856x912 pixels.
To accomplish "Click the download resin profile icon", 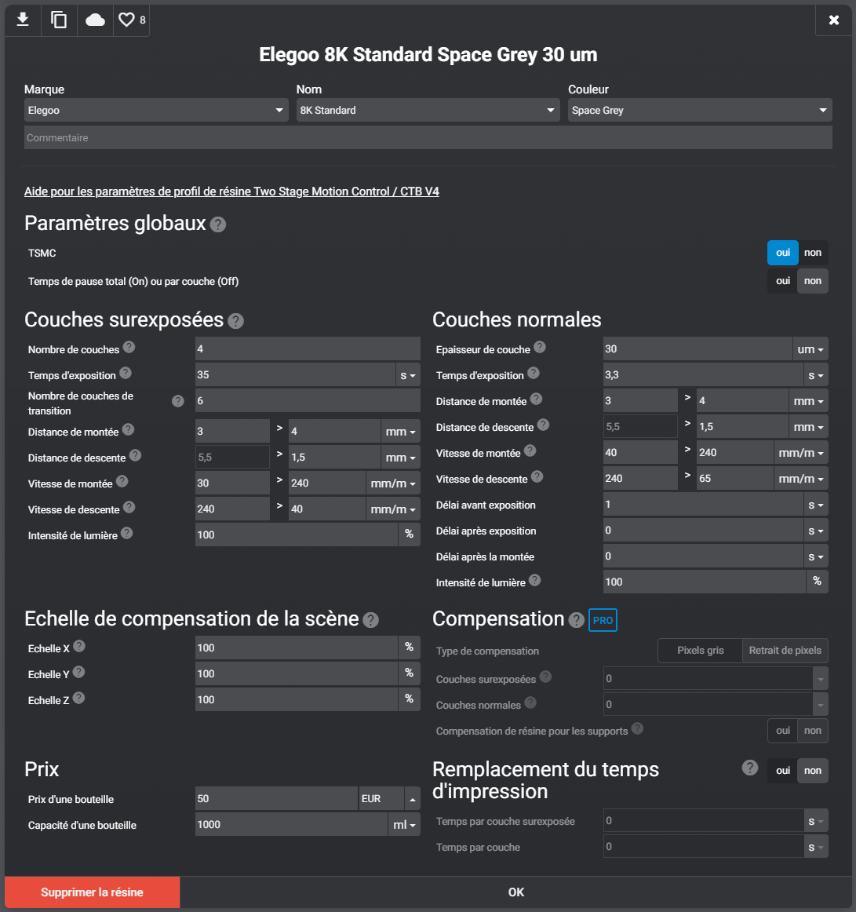I will (23, 20).
